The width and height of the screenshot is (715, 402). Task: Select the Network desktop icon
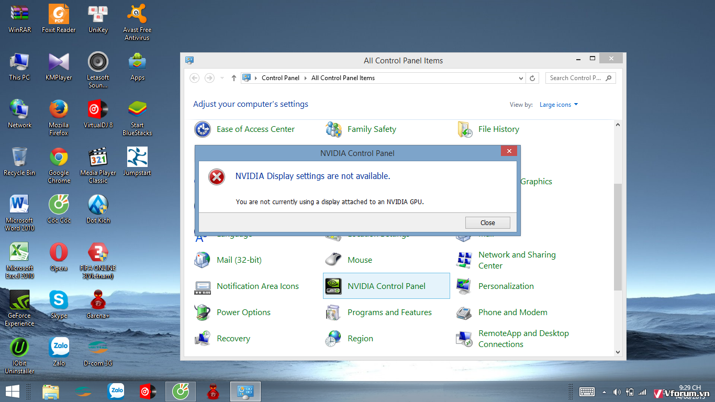click(x=19, y=114)
